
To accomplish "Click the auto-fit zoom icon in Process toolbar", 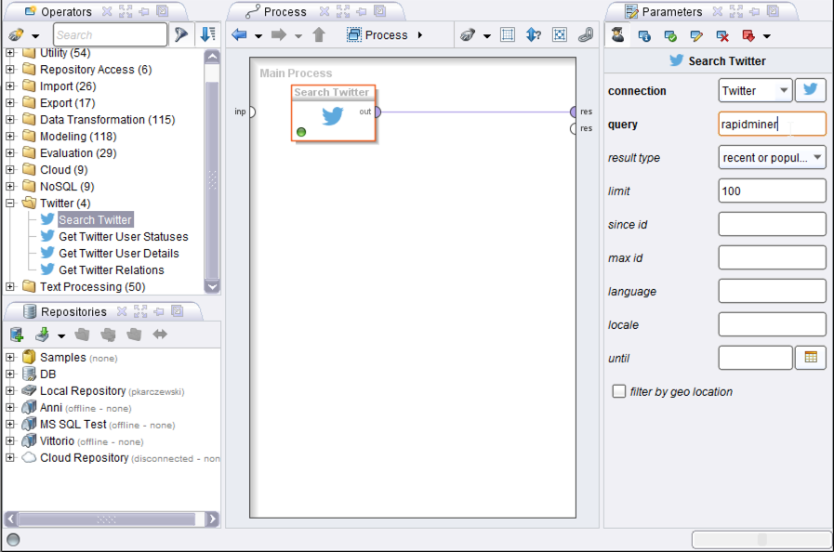I will coord(560,35).
